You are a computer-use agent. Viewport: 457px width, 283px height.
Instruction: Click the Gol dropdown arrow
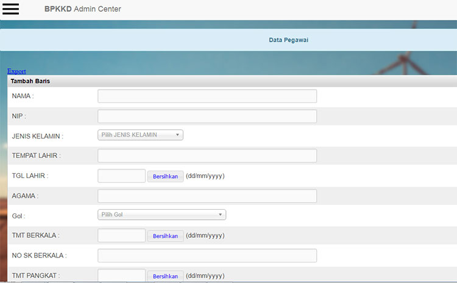tap(220, 215)
